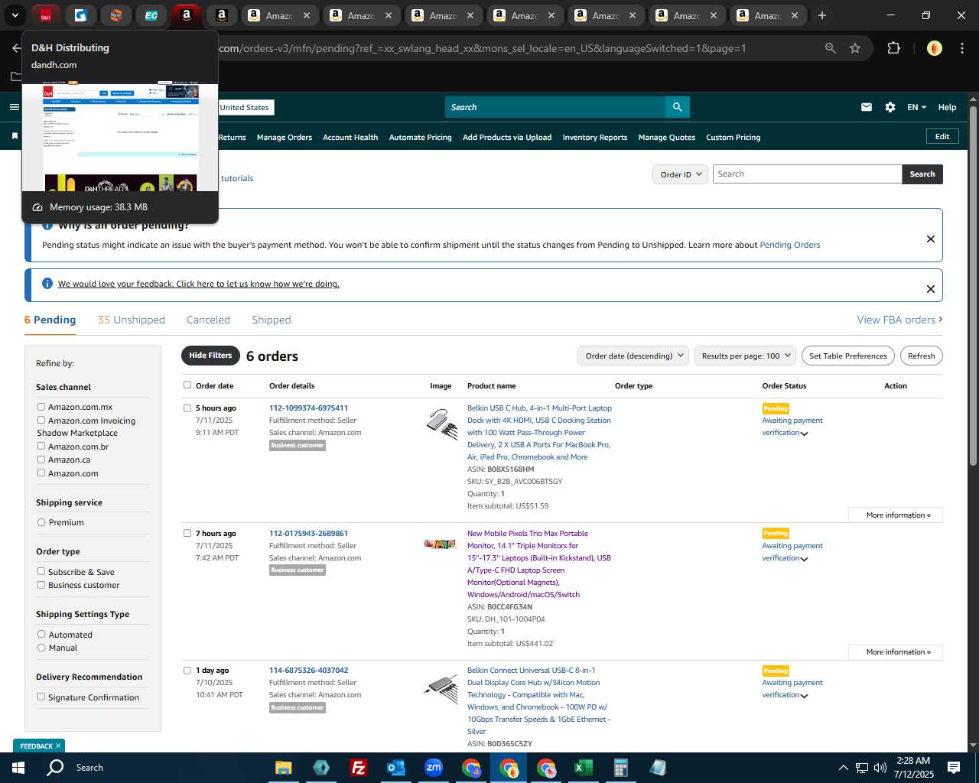This screenshot has height=783, width=979.
Task: Click into the Order ID search input field
Action: click(x=807, y=174)
